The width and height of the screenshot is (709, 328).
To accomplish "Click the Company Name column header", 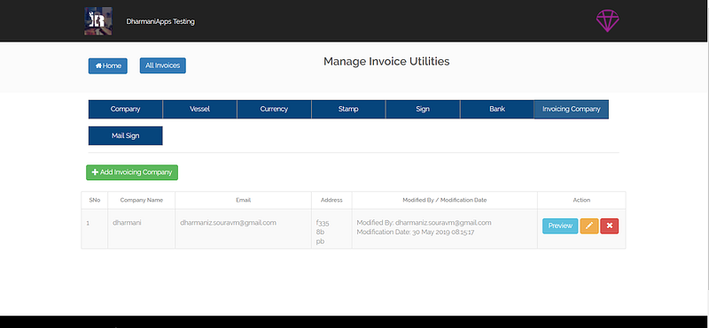I will click(x=142, y=200).
